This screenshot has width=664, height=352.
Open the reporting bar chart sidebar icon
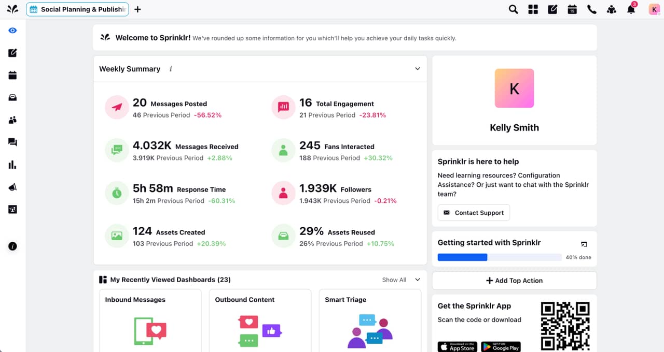click(12, 165)
